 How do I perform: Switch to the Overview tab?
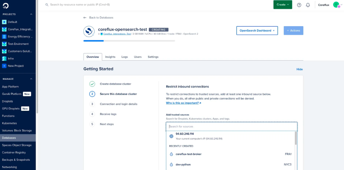93,57
